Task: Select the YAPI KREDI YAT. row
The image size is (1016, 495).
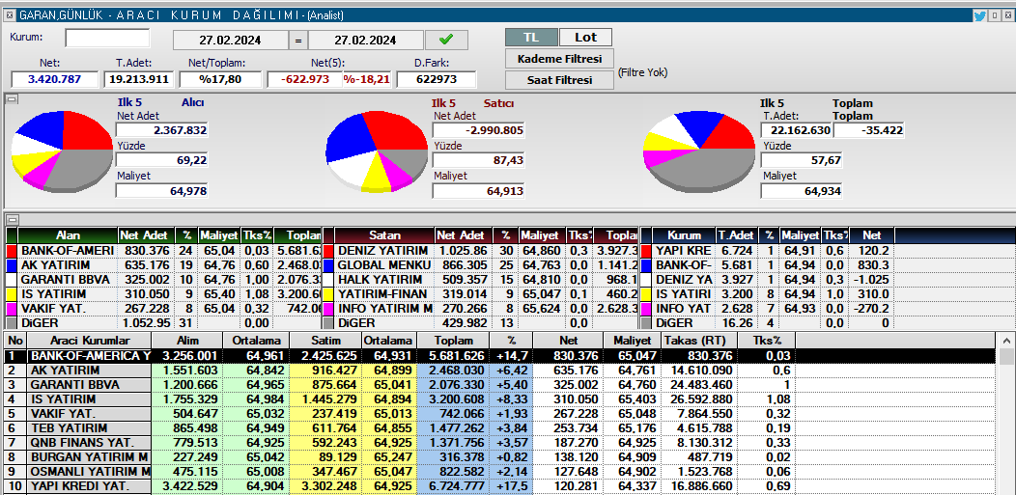Action: click(x=500, y=485)
